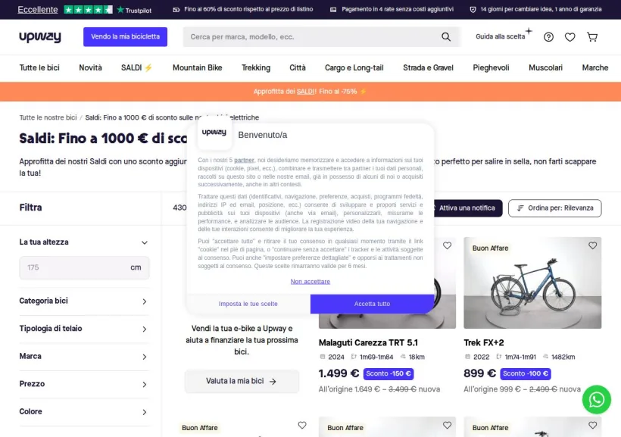Image resolution: width=621 pixels, height=437 pixels.
Task: Click Sconto -150 € badge
Action: pyautogui.click(x=389, y=373)
